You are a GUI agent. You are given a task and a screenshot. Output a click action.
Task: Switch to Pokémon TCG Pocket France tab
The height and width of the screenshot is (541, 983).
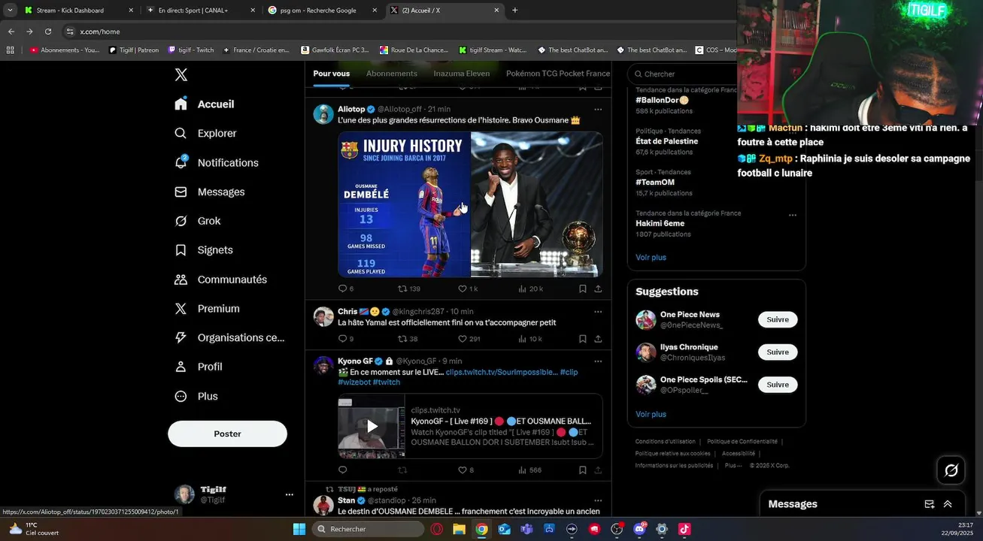coord(558,74)
